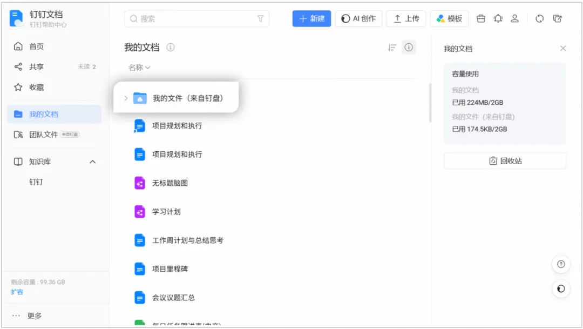The image size is (583, 329).
Task: Click the 新建 button
Action: point(311,18)
